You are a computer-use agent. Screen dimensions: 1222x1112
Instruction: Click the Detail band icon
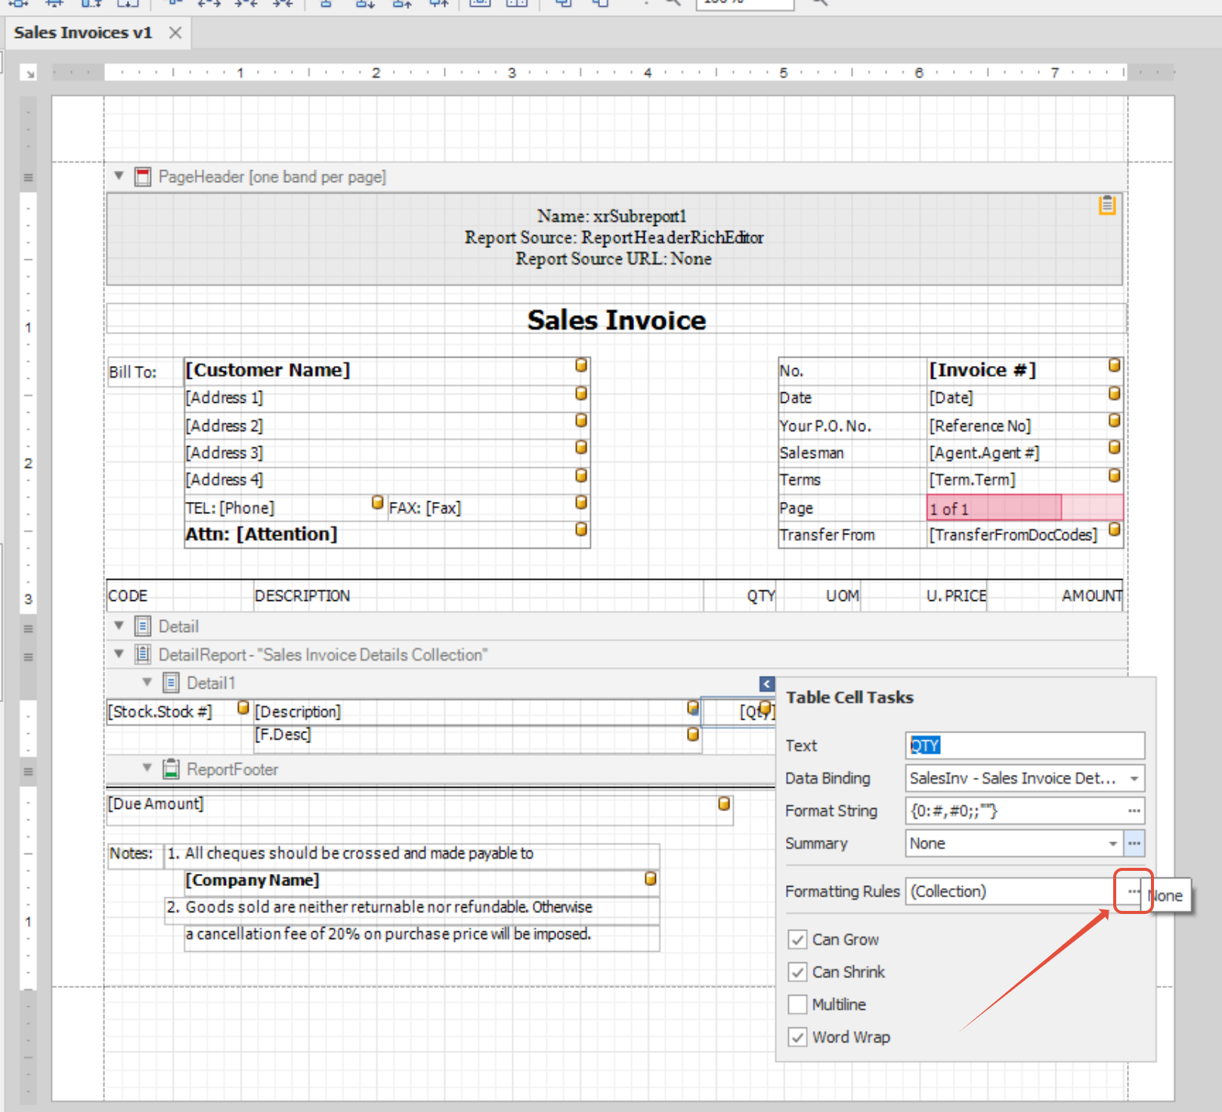coord(143,626)
